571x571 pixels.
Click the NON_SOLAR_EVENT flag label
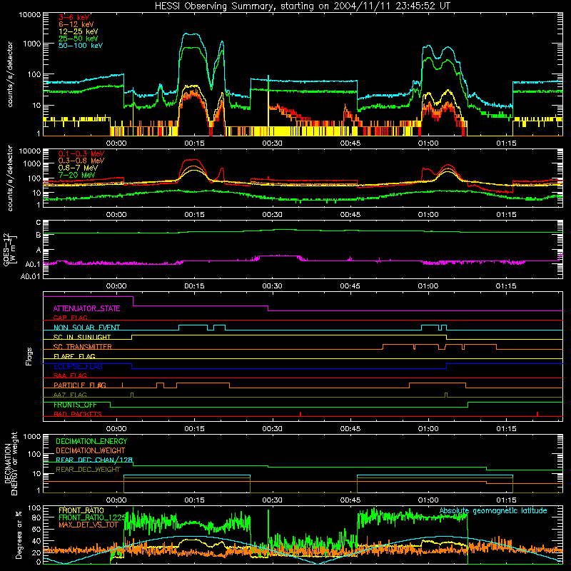86,328
